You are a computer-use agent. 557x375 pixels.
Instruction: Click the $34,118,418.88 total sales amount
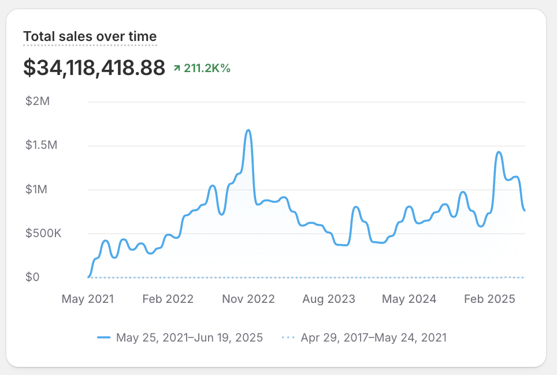94,68
